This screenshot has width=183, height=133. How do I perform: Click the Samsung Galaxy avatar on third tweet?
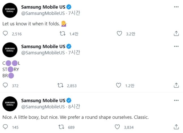10,103
